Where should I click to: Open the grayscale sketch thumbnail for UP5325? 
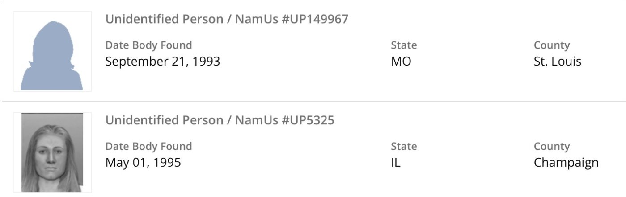pyautogui.click(x=52, y=152)
